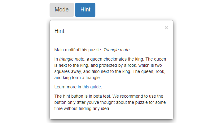
Task: Click italic "triangle mate" in the description paragraph
Action: [x=72, y=59]
